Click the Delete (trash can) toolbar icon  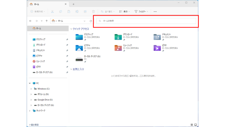(93, 12)
